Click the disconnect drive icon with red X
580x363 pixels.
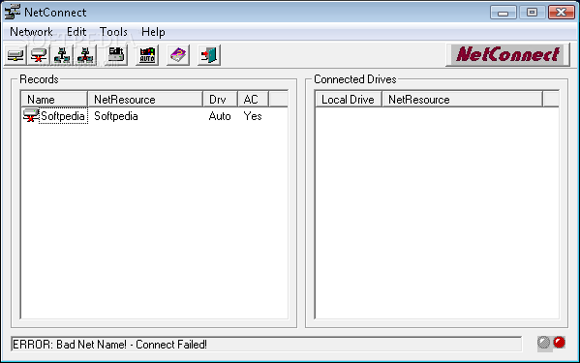click(x=39, y=55)
